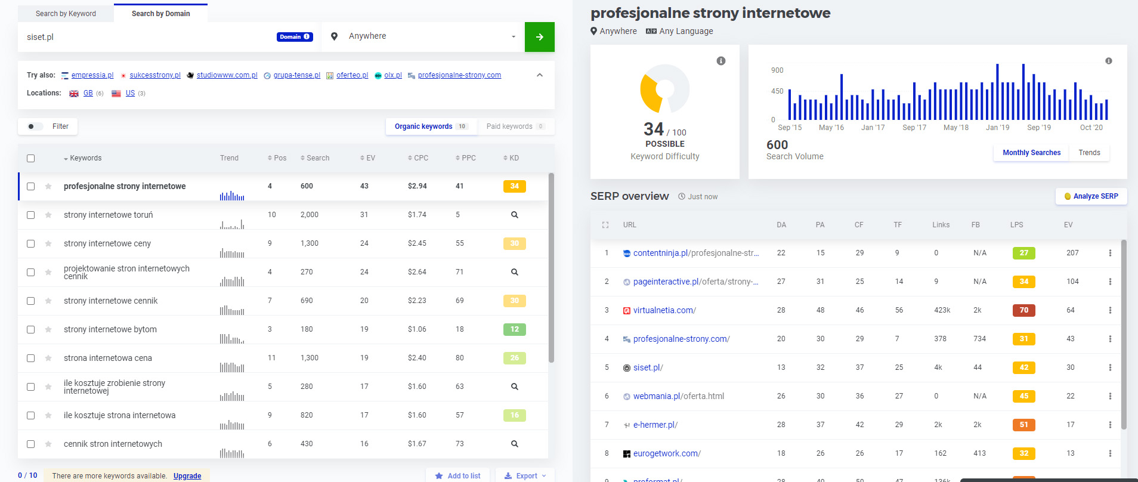Star the keyword profesjonalne strony internetowe

pos(48,186)
